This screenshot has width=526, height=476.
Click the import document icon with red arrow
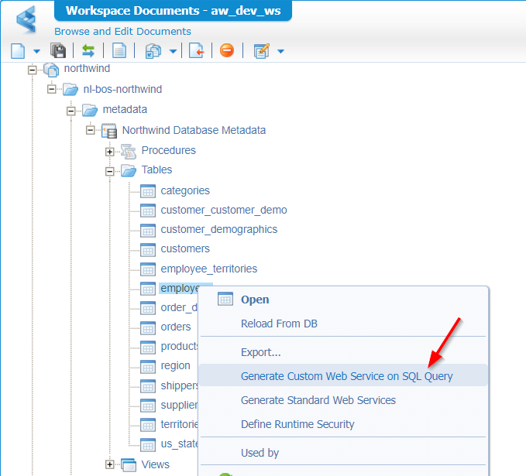[x=197, y=51]
